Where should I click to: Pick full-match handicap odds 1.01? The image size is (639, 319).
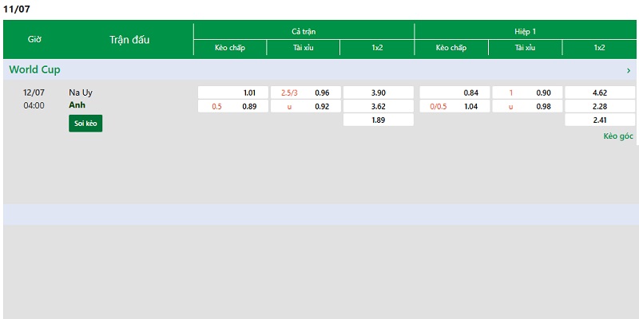(x=233, y=93)
